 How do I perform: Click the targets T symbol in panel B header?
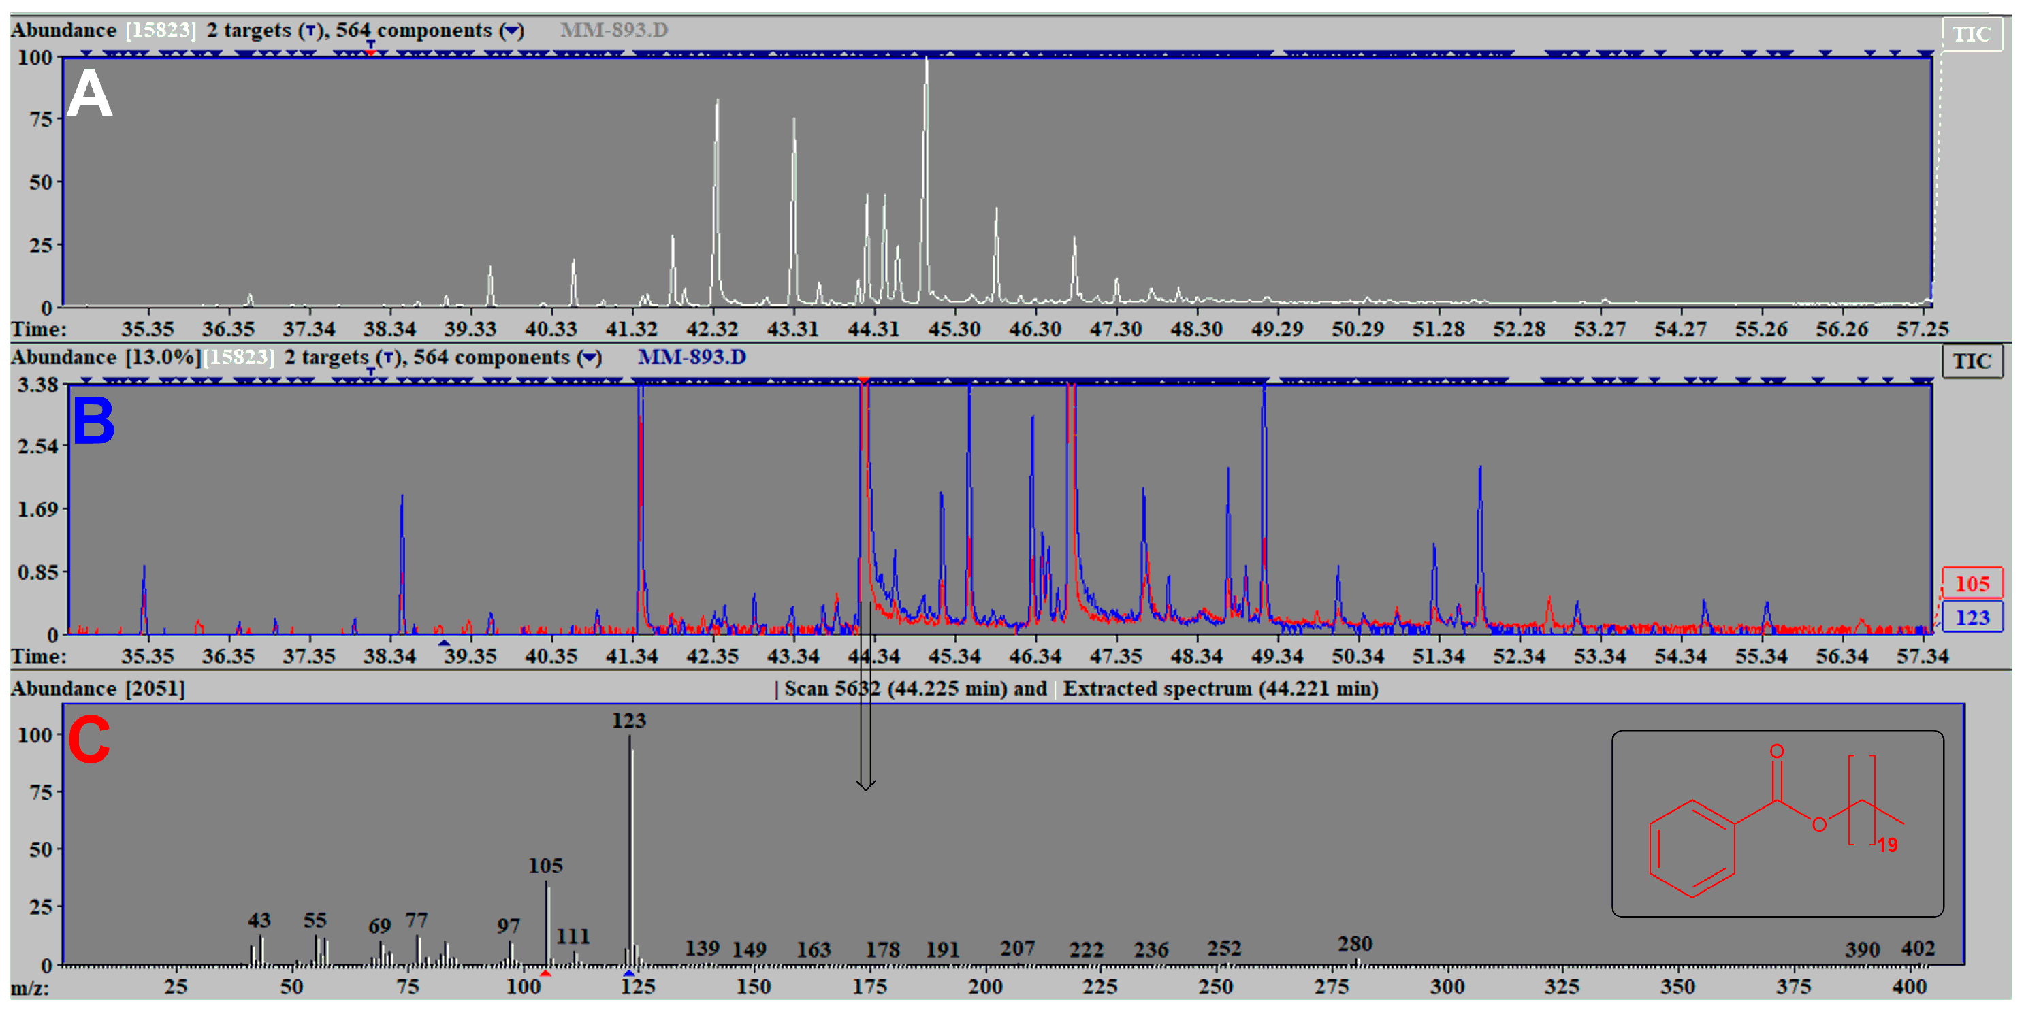click(x=388, y=358)
